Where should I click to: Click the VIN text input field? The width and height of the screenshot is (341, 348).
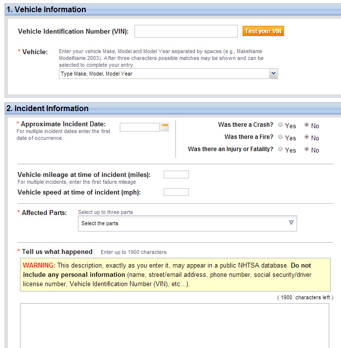tap(186, 31)
